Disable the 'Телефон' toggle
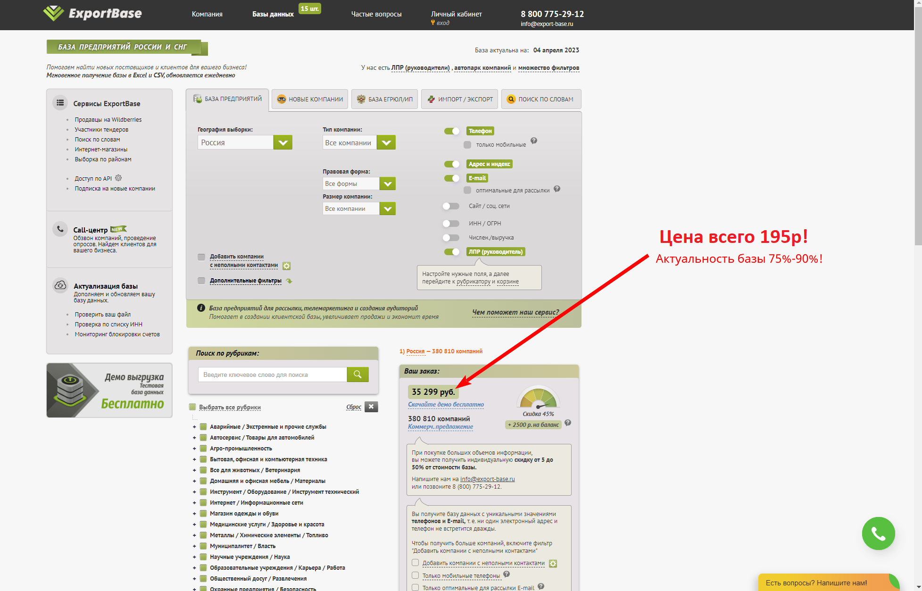This screenshot has width=922, height=591. point(452,131)
